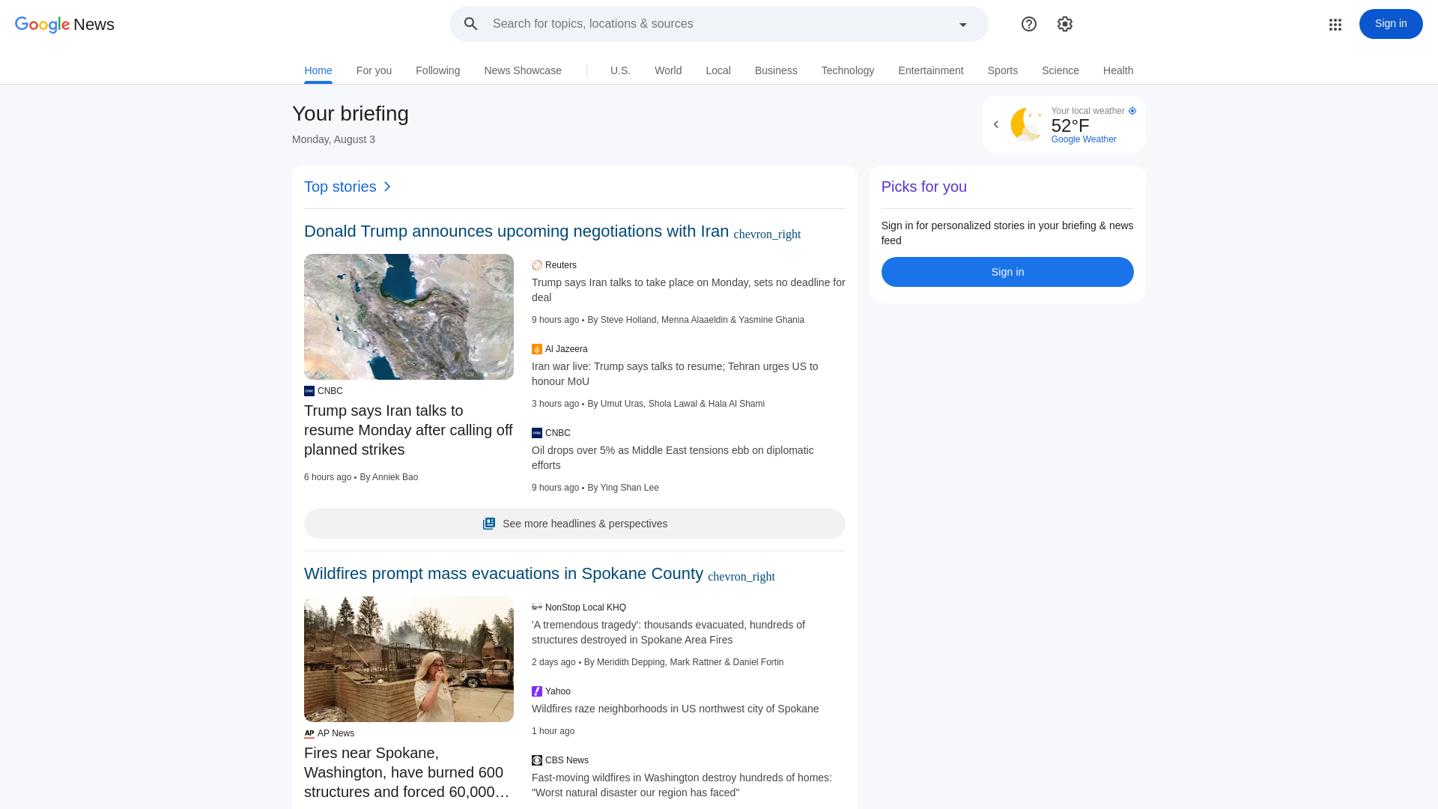Open AP article Fires near Spokane, Washington
This screenshot has width=1438, height=809.
point(407,772)
